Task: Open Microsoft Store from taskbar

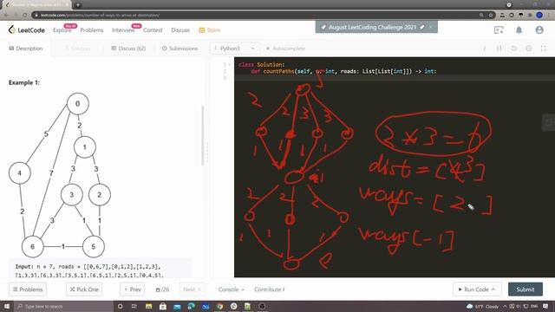Action: tap(163, 306)
